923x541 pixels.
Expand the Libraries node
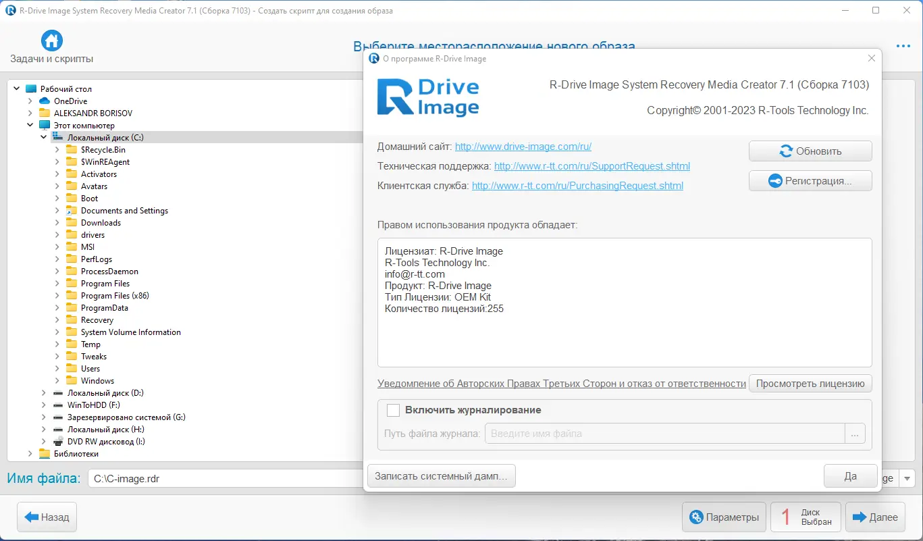[30, 454]
